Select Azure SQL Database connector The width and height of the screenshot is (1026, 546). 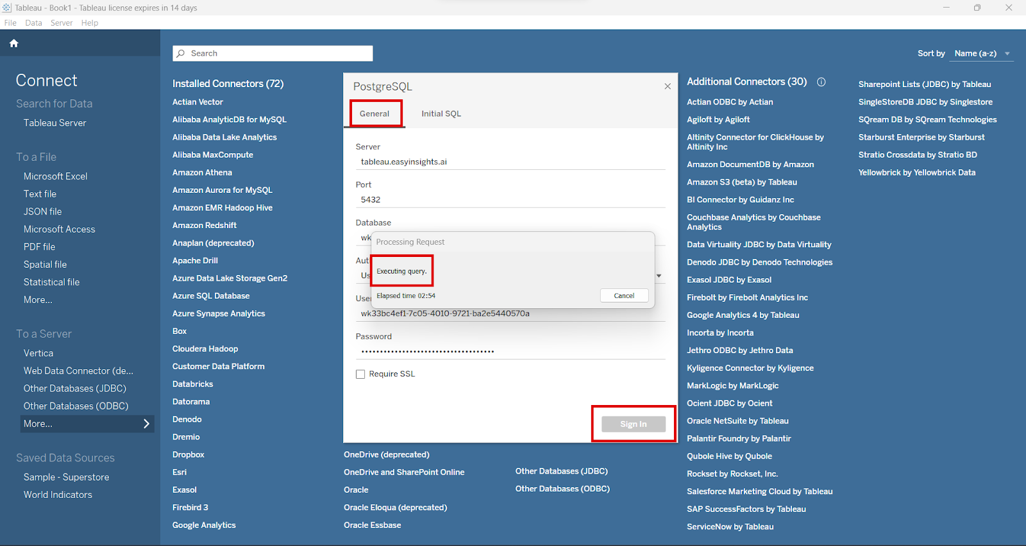[211, 295]
